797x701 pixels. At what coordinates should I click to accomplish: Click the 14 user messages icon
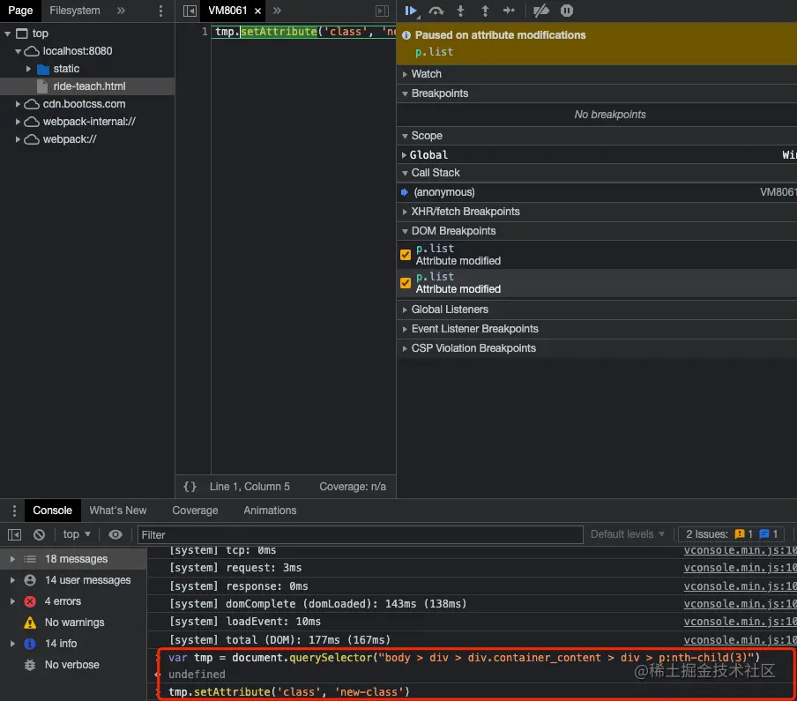point(30,580)
